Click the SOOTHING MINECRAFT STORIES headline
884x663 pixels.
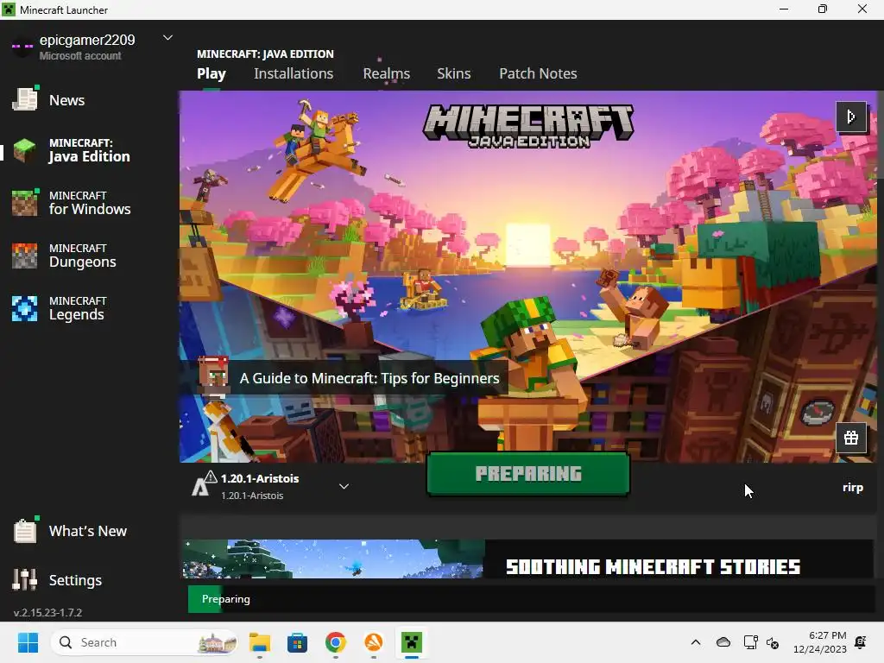(x=653, y=566)
